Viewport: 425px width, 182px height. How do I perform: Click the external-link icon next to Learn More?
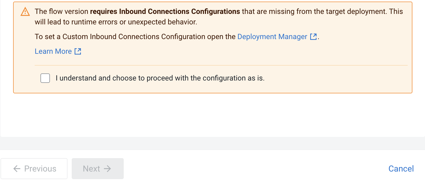tap(78, 51)
